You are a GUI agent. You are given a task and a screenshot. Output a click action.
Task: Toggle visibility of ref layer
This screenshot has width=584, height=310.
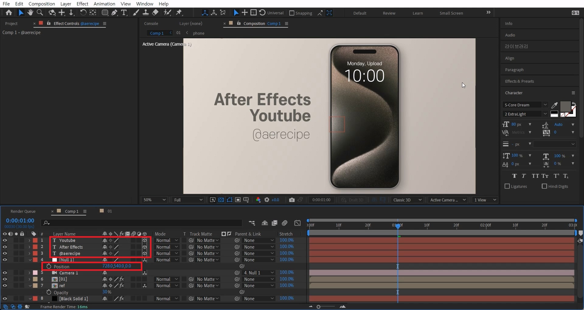(x=5, y=286)
